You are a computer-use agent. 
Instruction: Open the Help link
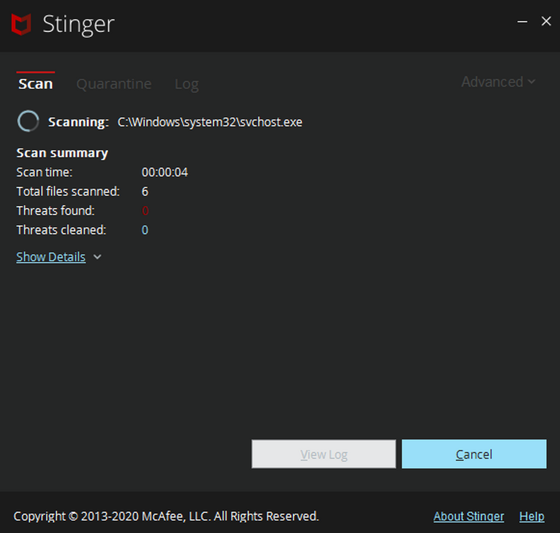click(x=532, y=516)
